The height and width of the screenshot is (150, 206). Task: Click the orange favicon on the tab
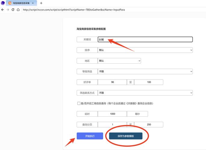pos(10,3)
